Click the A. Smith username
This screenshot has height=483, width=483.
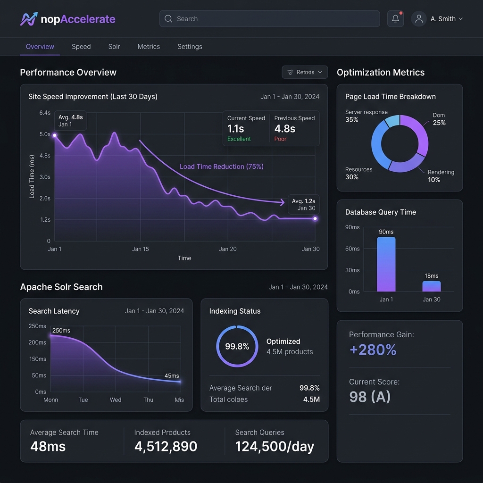(443, 19)
